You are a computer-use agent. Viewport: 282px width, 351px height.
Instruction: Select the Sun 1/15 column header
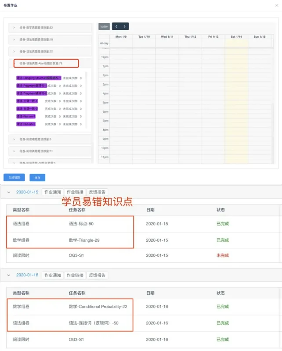[x=260, y=37]
